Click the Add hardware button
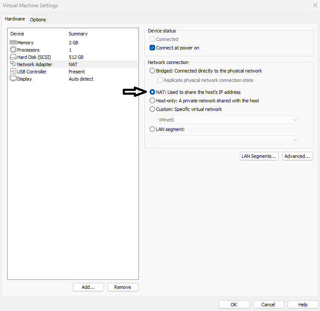Viewport: 320px width, 311px height. point(88,287)
